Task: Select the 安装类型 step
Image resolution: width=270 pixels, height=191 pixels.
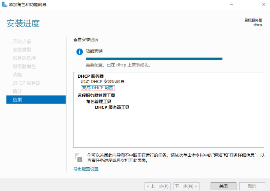Action: pos(22,50)
